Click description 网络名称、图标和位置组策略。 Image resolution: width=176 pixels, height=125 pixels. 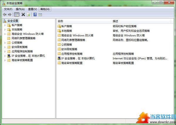point(131,40)
